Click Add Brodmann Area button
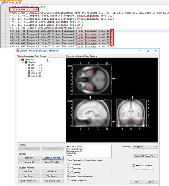 [29, 181]
